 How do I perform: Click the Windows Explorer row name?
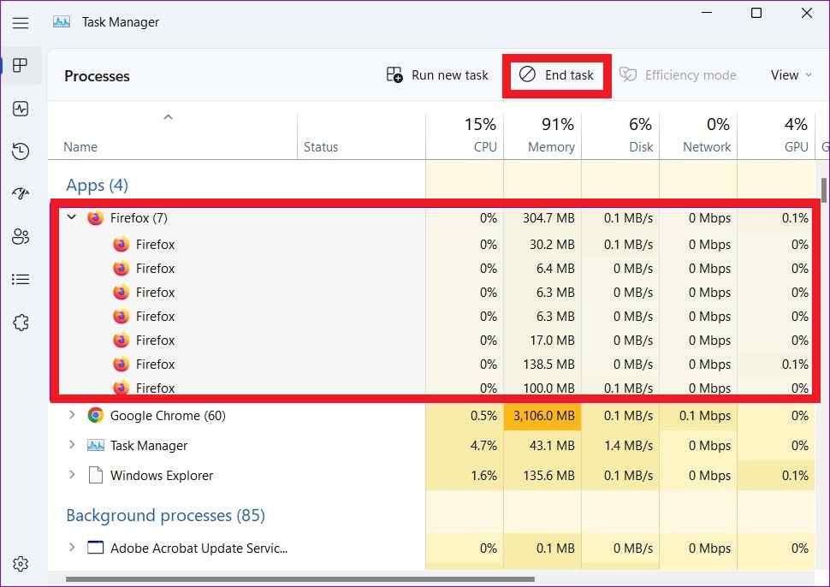tap(162, 475)
